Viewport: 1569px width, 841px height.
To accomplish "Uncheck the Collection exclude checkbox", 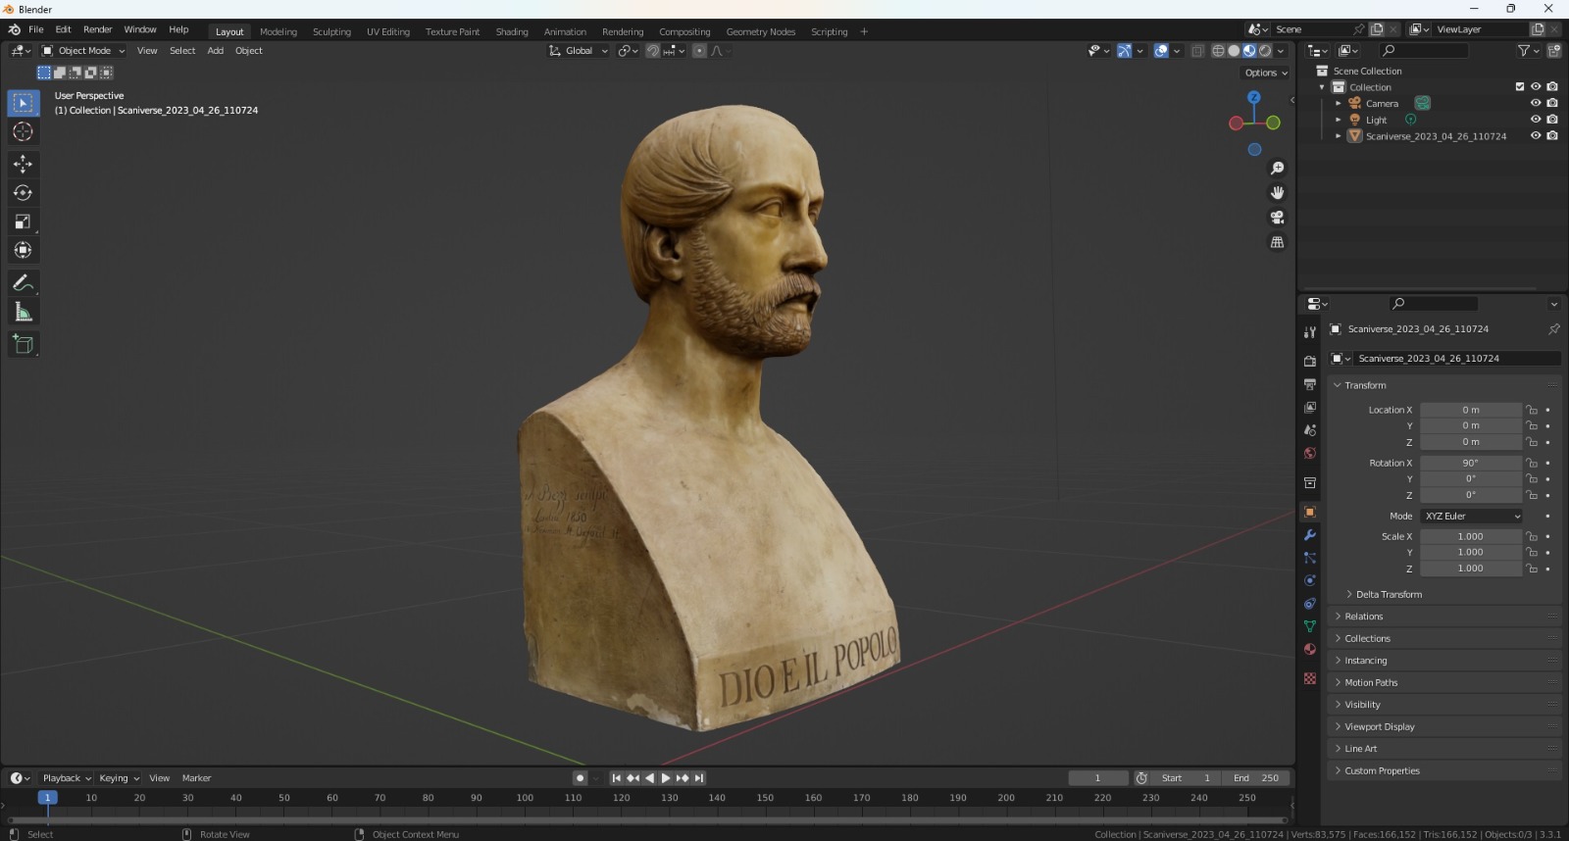I will coord(1520,87).
